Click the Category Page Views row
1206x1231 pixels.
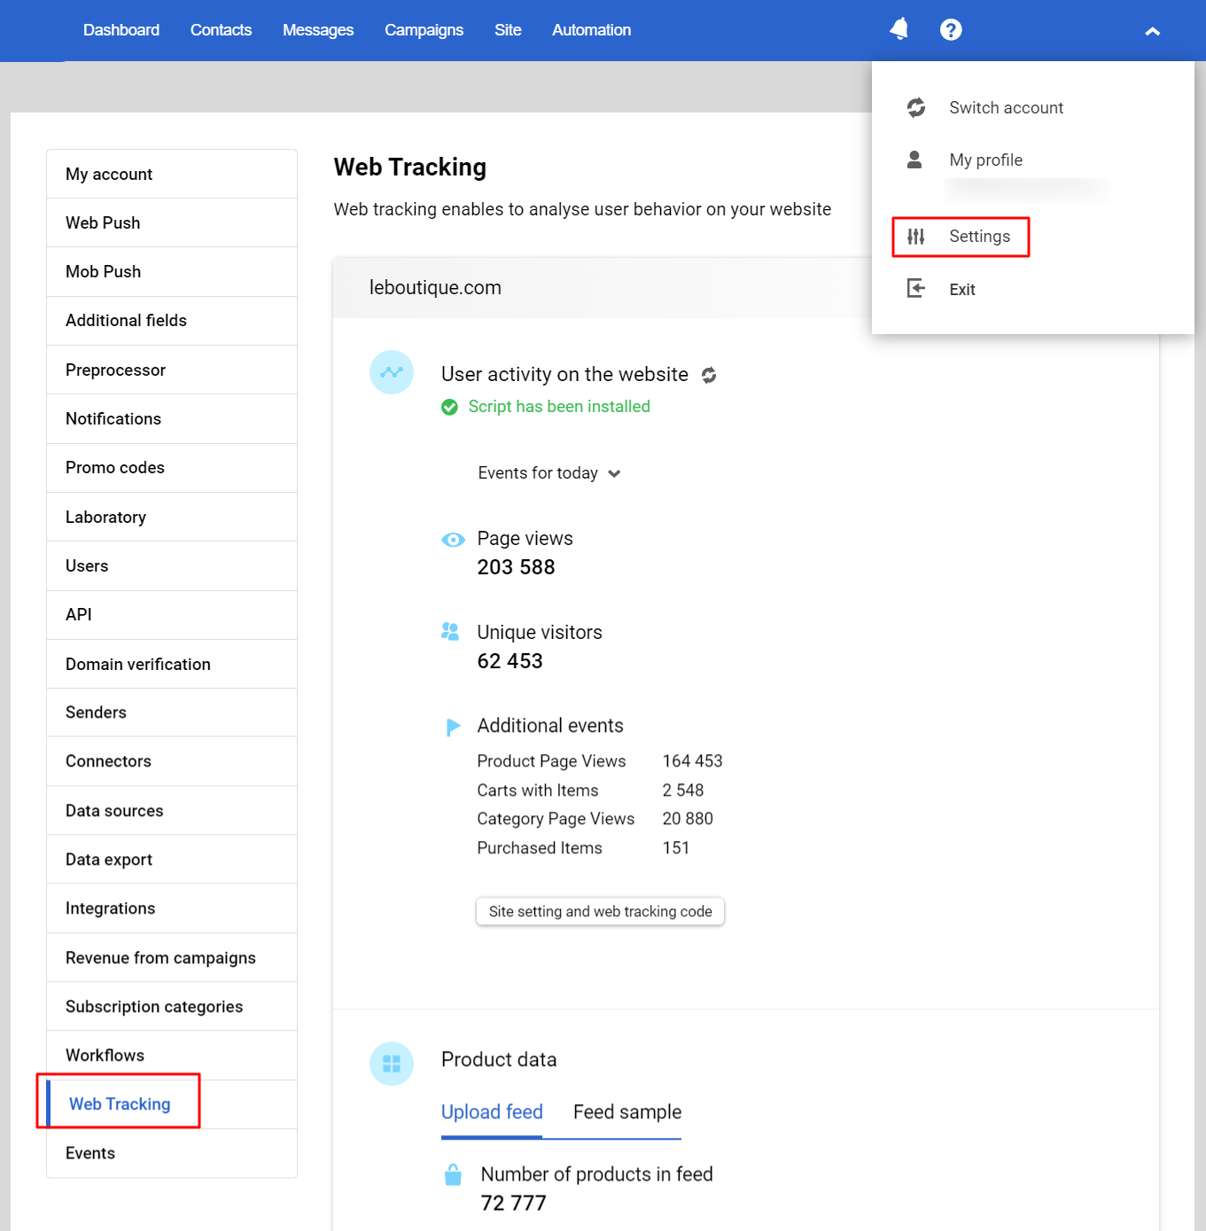[595, 819]
